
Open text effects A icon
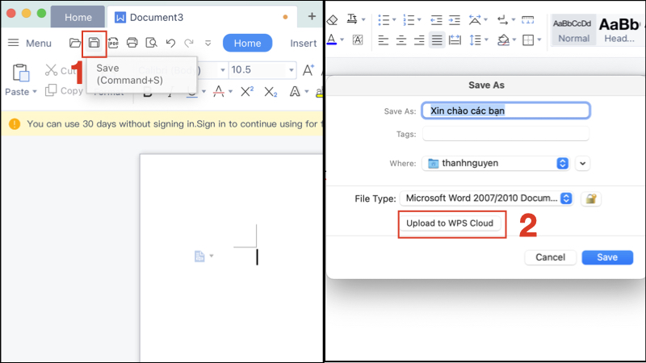[295, 91]
